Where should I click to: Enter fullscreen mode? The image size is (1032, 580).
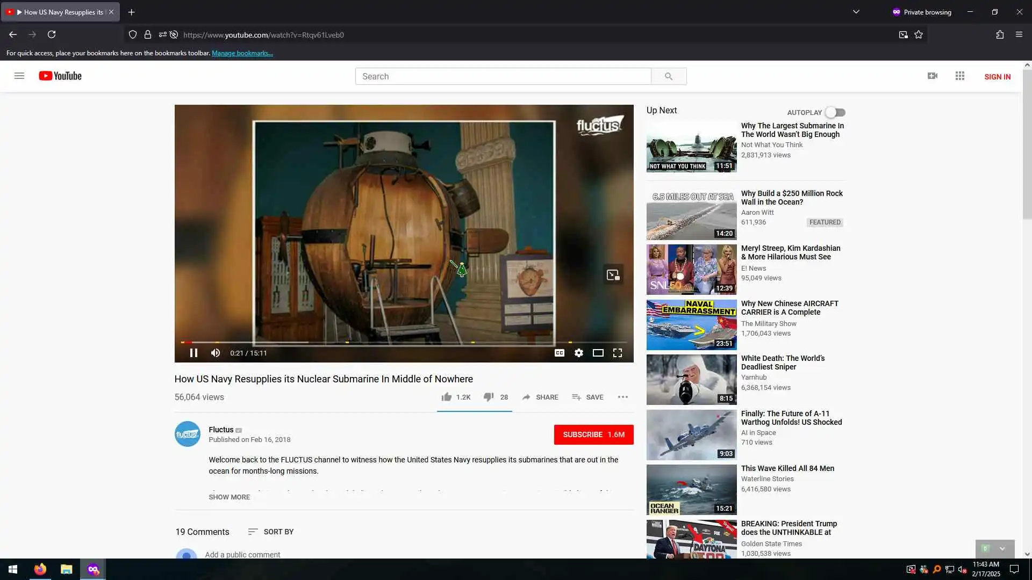pos(618,353)
